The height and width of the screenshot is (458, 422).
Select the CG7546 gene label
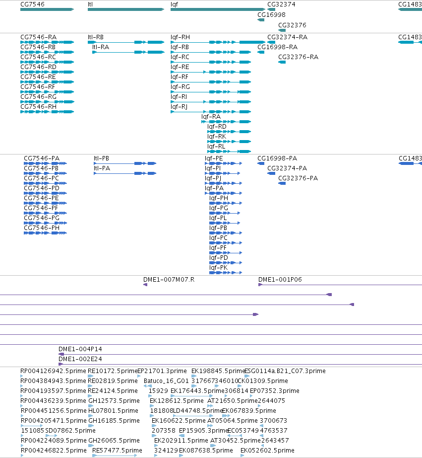[32, 4]
